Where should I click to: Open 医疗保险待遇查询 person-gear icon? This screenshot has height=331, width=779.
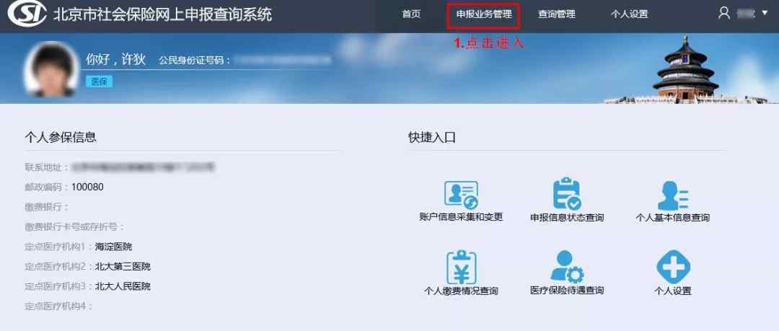pos(567,266)
